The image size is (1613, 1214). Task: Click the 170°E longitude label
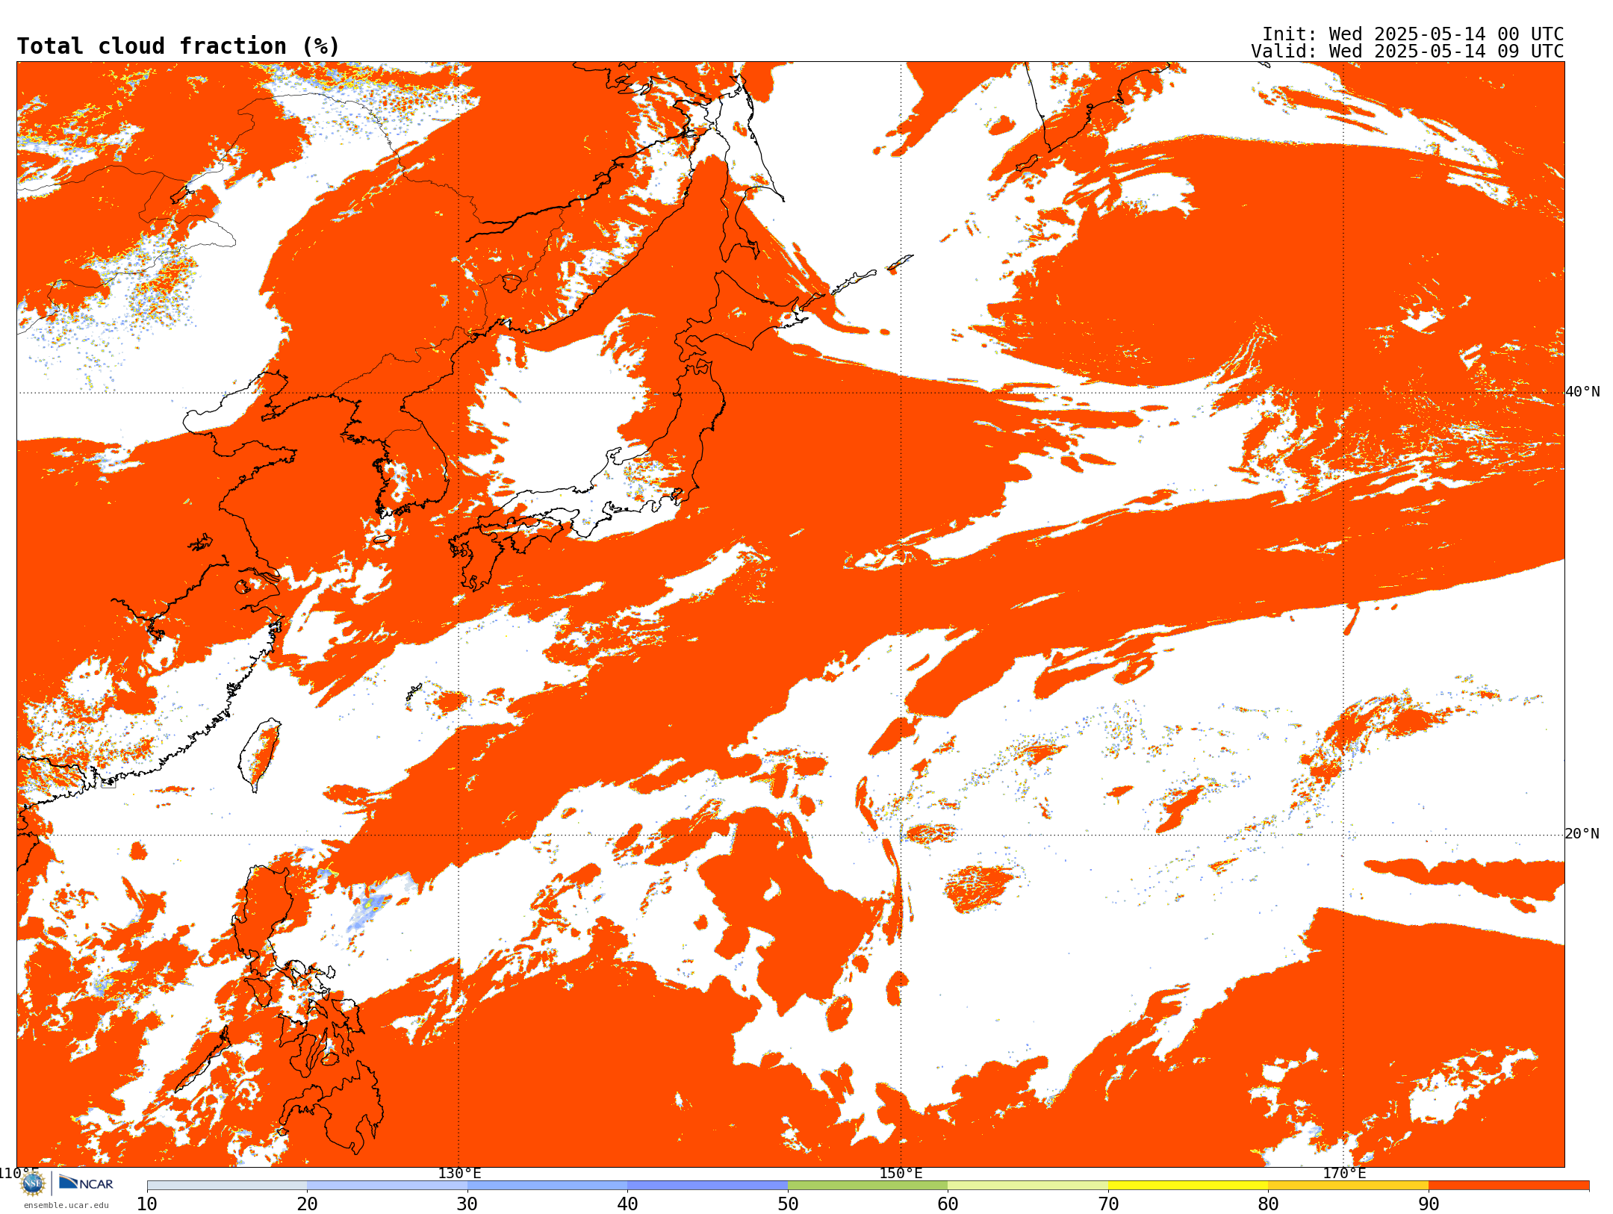tap(1344, 1173)
